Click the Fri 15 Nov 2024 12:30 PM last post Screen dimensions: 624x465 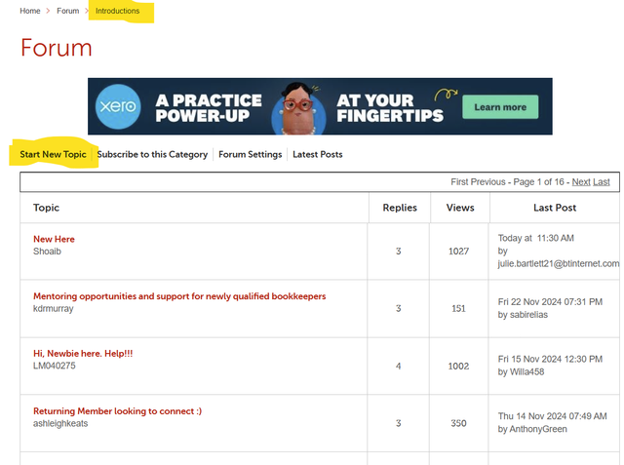pos(550,359)
